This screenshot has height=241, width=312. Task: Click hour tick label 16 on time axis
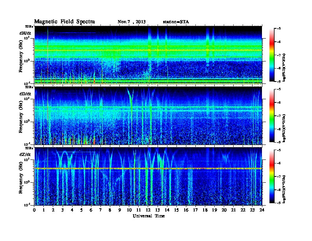186,210
